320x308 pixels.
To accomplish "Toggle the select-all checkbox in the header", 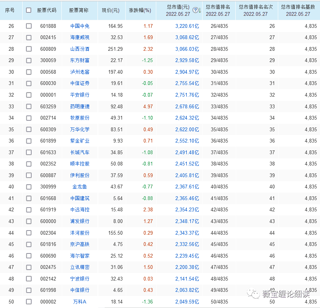I will 29,10.
